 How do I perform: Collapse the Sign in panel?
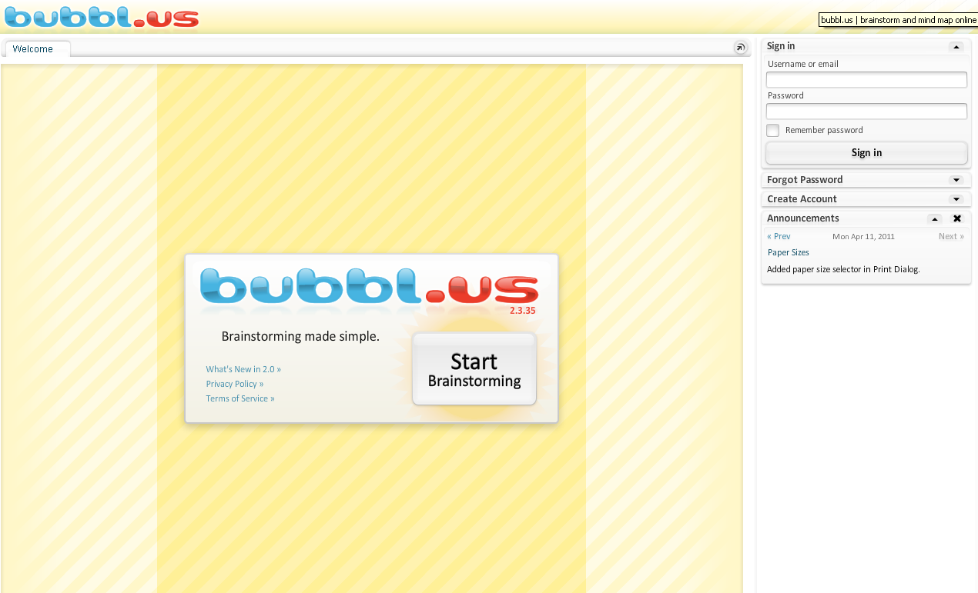(956, 47)
